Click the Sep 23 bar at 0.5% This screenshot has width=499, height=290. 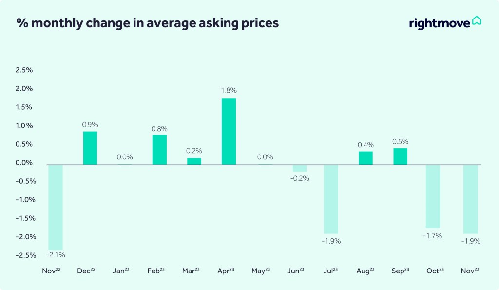(400, 156)
